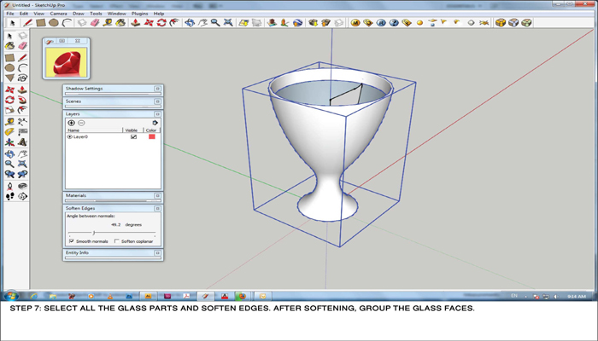Viewport: 598px width, 341px height.
Task: Enable Soften coplanar checkbox
Action: (116, 241)
